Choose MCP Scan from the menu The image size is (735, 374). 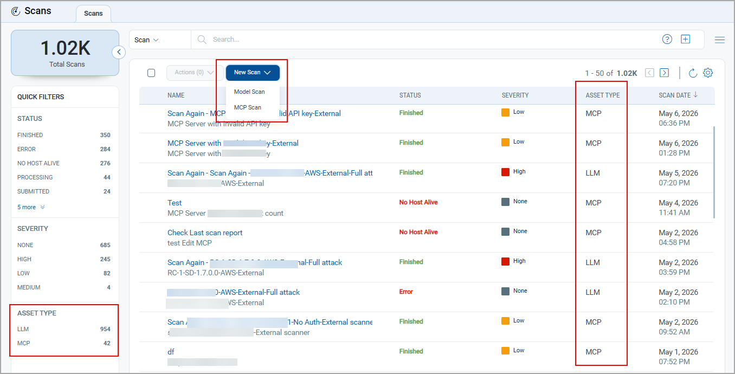[x=248, y=107]
